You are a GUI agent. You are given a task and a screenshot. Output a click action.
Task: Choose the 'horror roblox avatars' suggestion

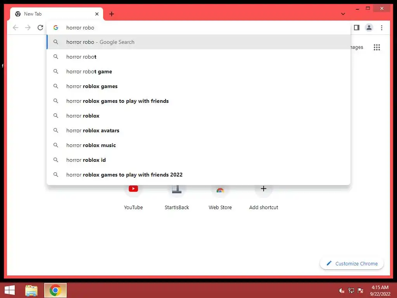(x=198, y=130)
